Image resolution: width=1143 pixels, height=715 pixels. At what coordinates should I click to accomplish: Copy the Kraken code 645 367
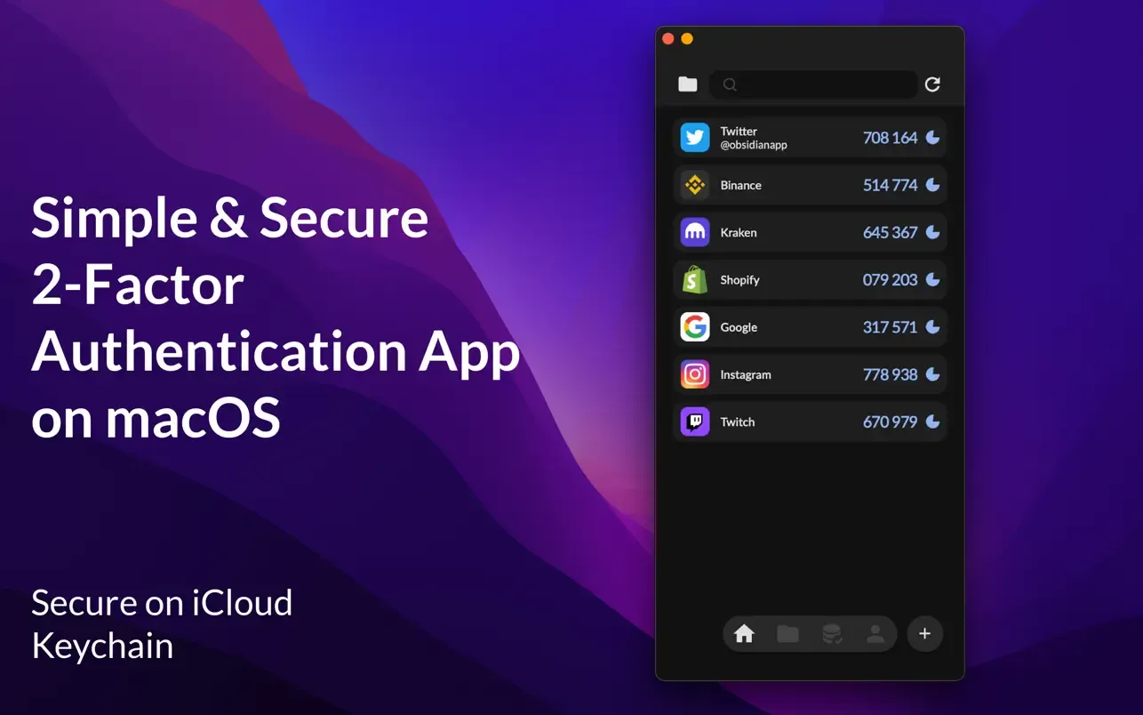tap(890, 232)
